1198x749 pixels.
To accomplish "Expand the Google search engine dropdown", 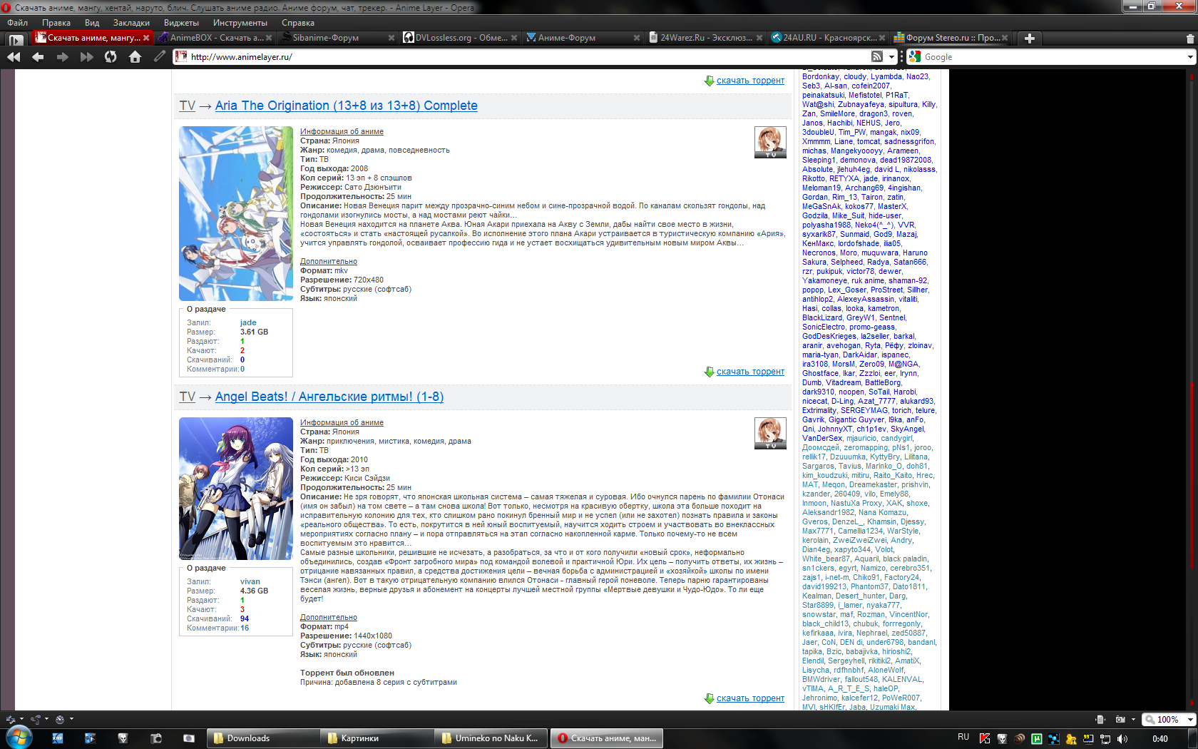I will coord(1190,57).
